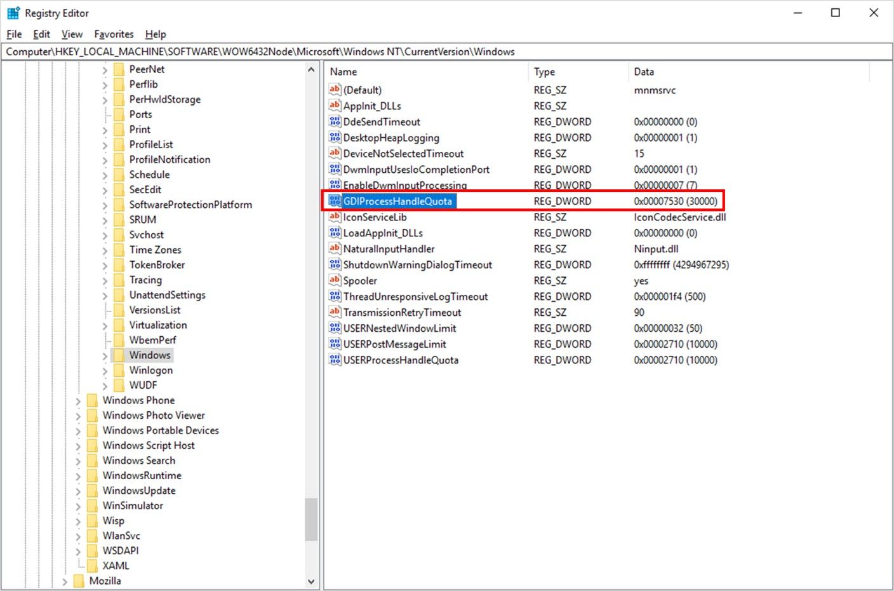This screenshot has height=591, width=894.
Task: Select the ProfileNotification key
Action: [x=170, y=160]
